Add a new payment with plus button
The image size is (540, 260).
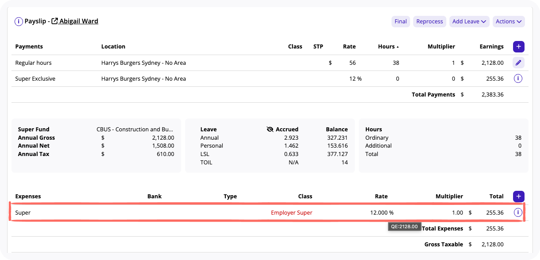[518, 46]
